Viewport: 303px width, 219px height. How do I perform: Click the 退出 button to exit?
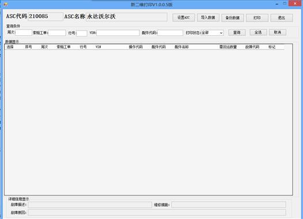[282, 18]
